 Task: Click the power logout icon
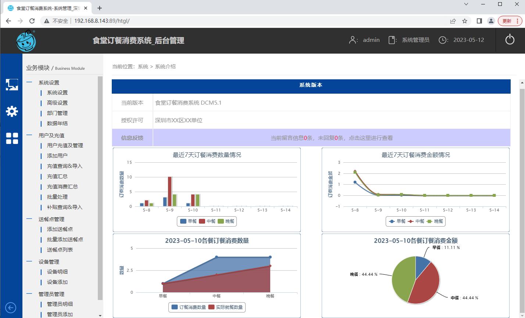(x=510, y=40)
